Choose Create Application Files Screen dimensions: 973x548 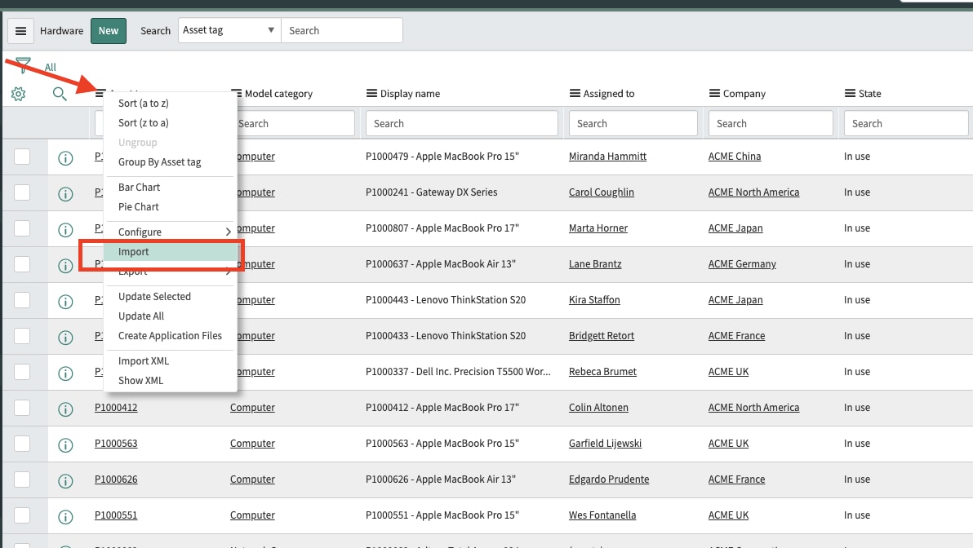coord(170,336)
